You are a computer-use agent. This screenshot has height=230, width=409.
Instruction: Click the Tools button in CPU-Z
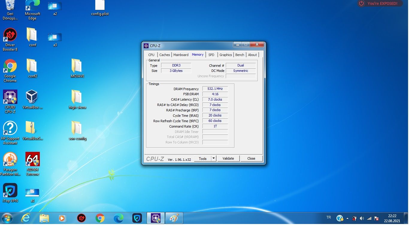click(x=203, y=158)
